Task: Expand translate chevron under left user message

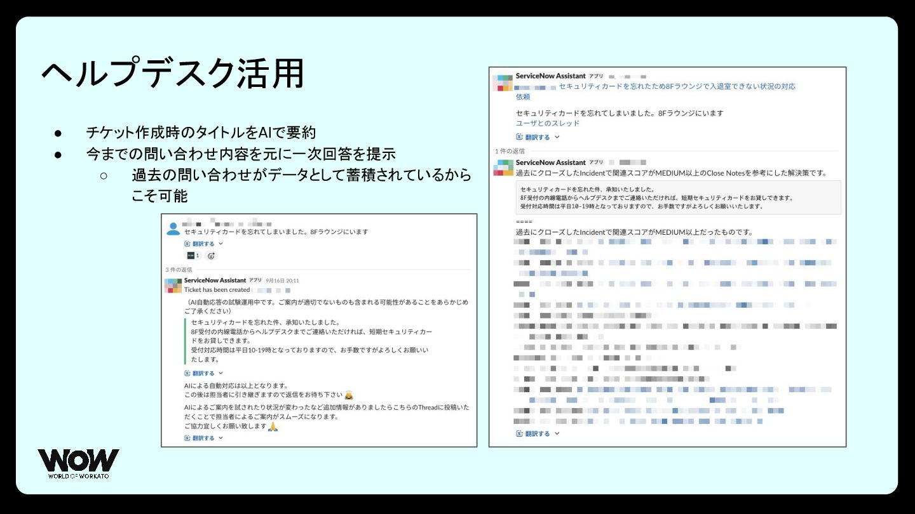Action: [x=221, y=244]
